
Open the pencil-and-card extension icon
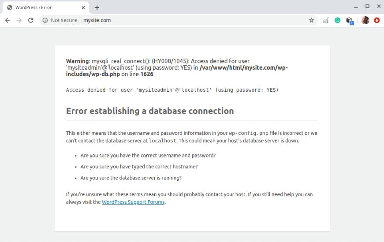click(x=326, y=20)
